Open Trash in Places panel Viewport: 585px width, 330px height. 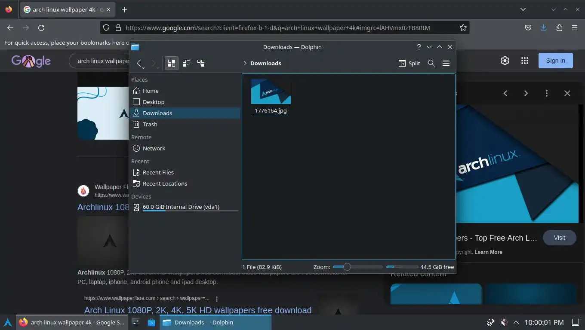(x=185, y=124)
